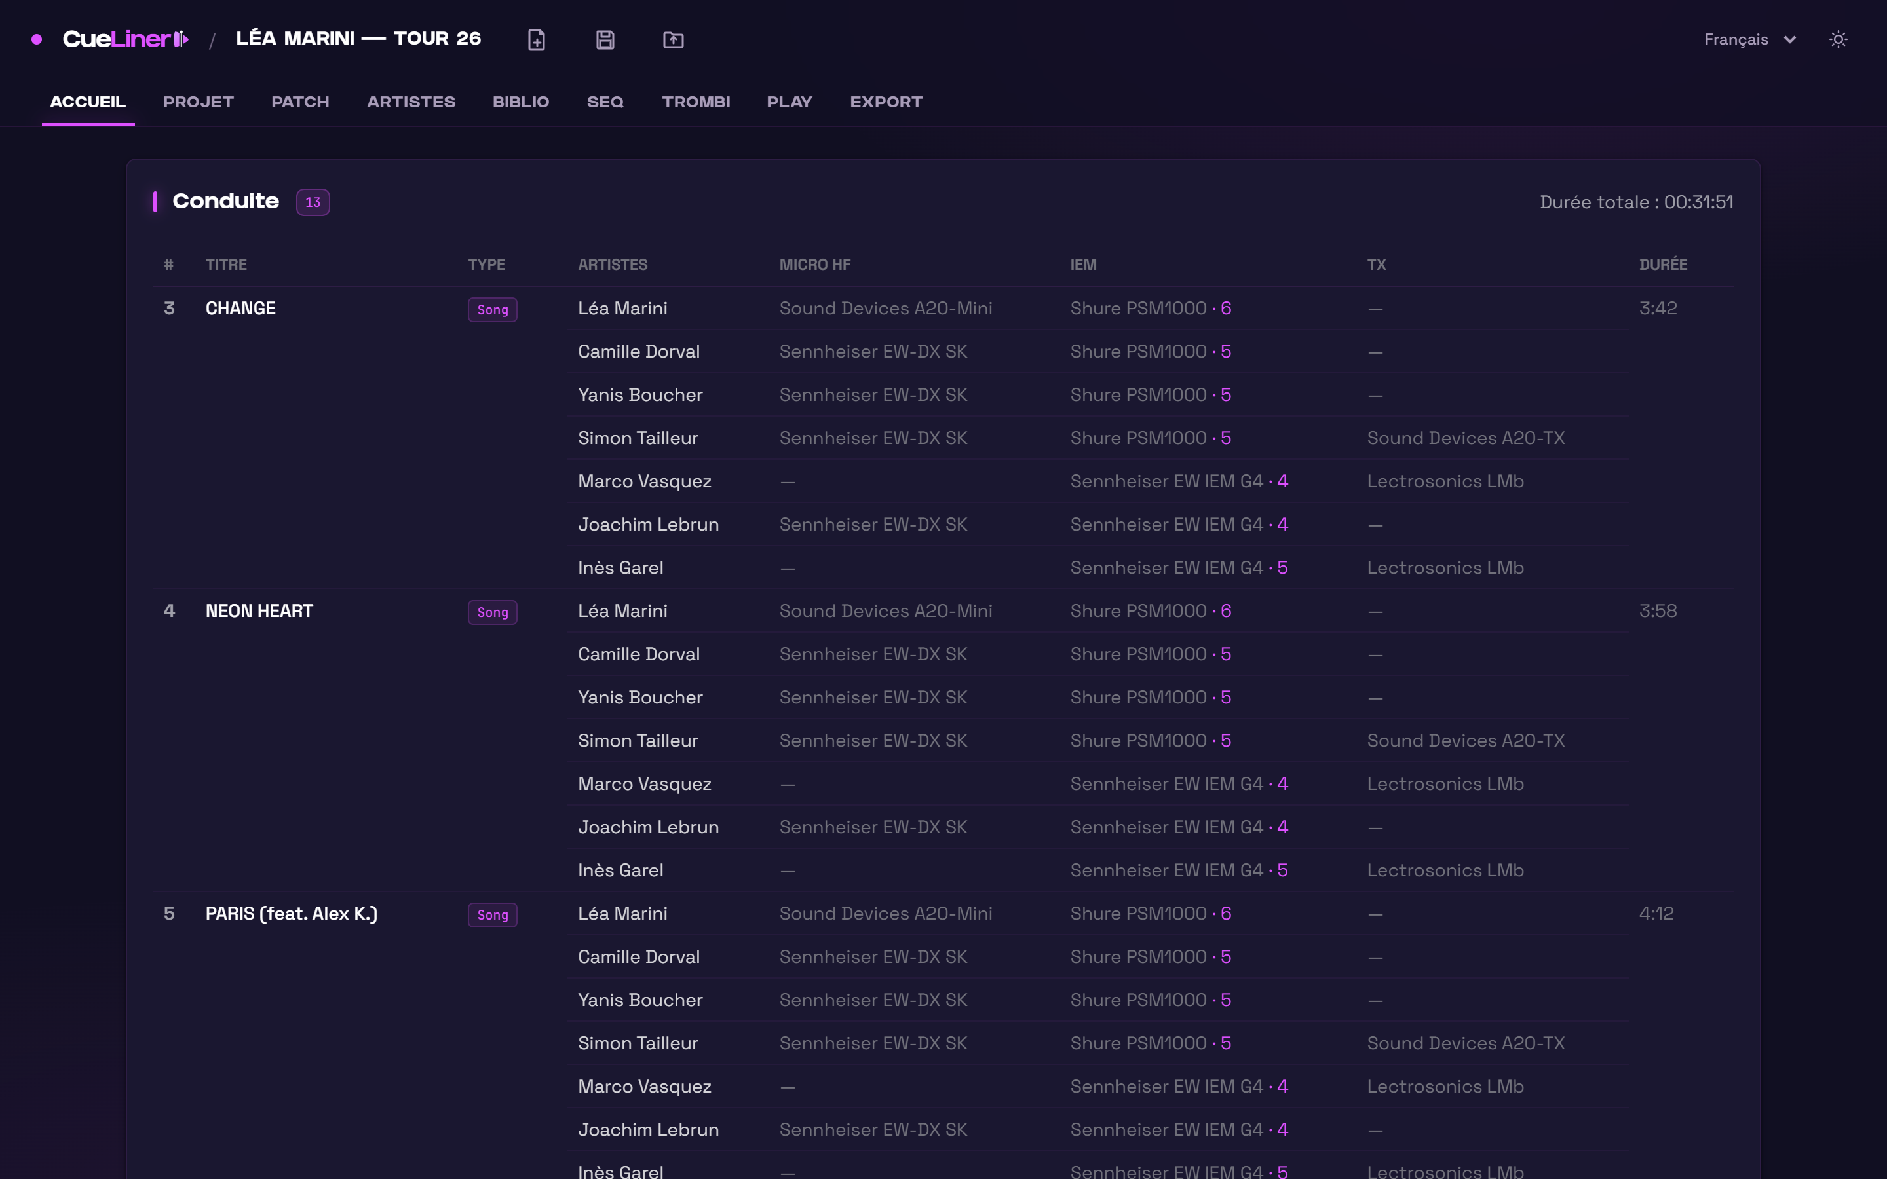Click Yanis Boucher in the NEON HEART song
This screenshot has height=1179, width=1887.
pos(640,697)
